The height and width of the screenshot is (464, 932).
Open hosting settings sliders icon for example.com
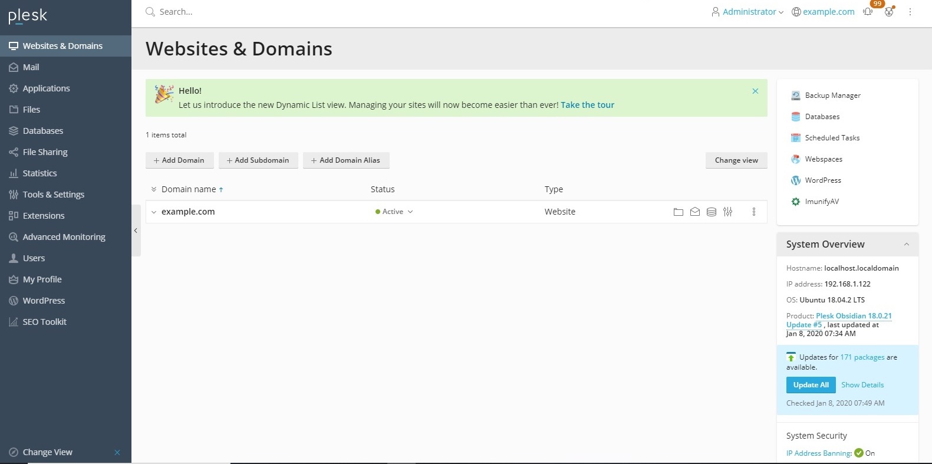pos(728,212)
